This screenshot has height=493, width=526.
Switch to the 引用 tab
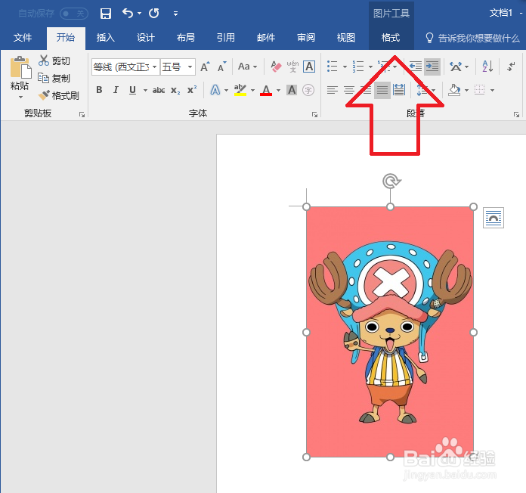pos(226,37)
